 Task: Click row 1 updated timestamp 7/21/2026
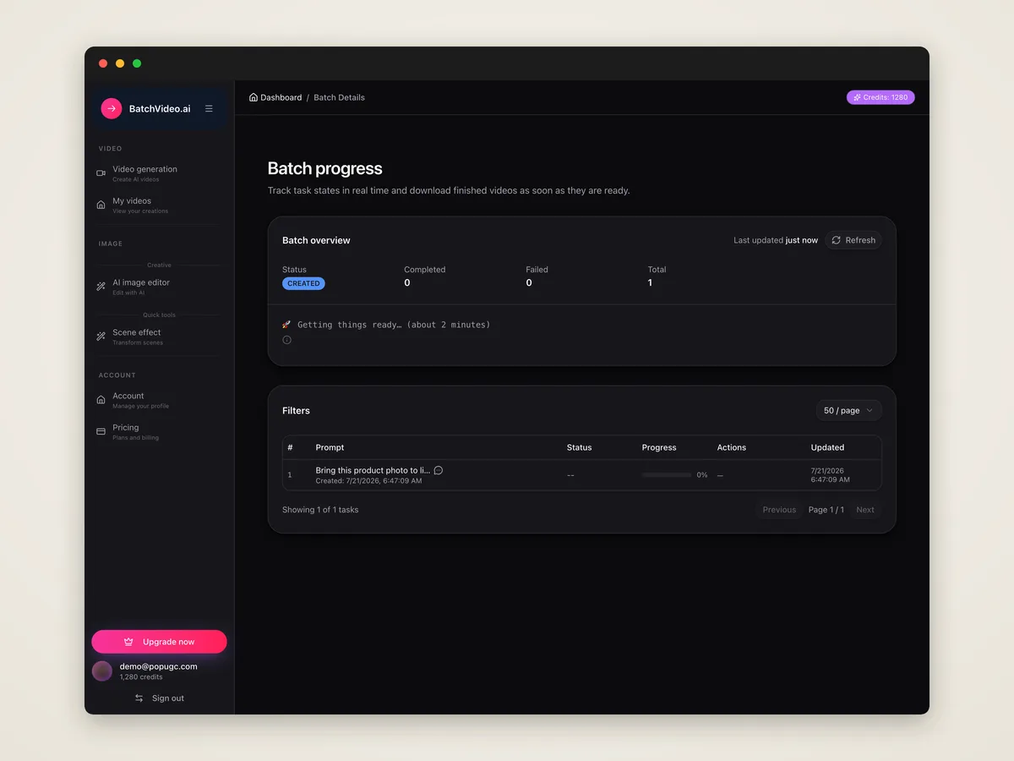tap(830, 475)
